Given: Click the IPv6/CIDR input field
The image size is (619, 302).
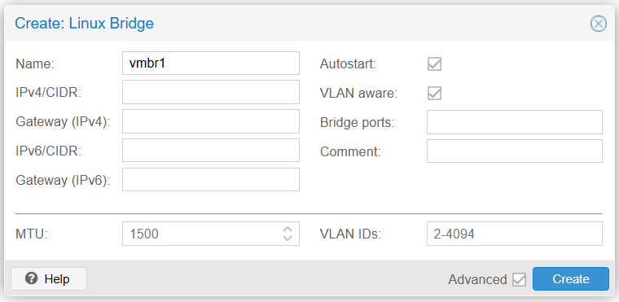Looking at the screenshot, I should coord(211,151).
